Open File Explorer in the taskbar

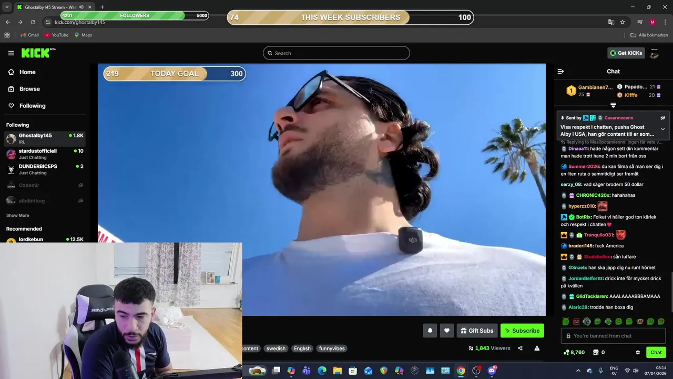[x=337, y=371]
